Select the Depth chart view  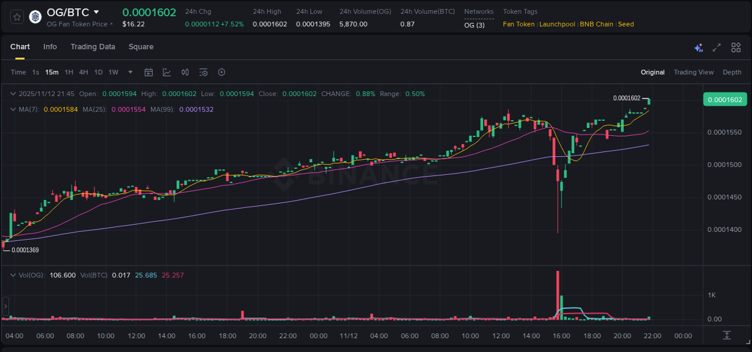click(732, 71)
